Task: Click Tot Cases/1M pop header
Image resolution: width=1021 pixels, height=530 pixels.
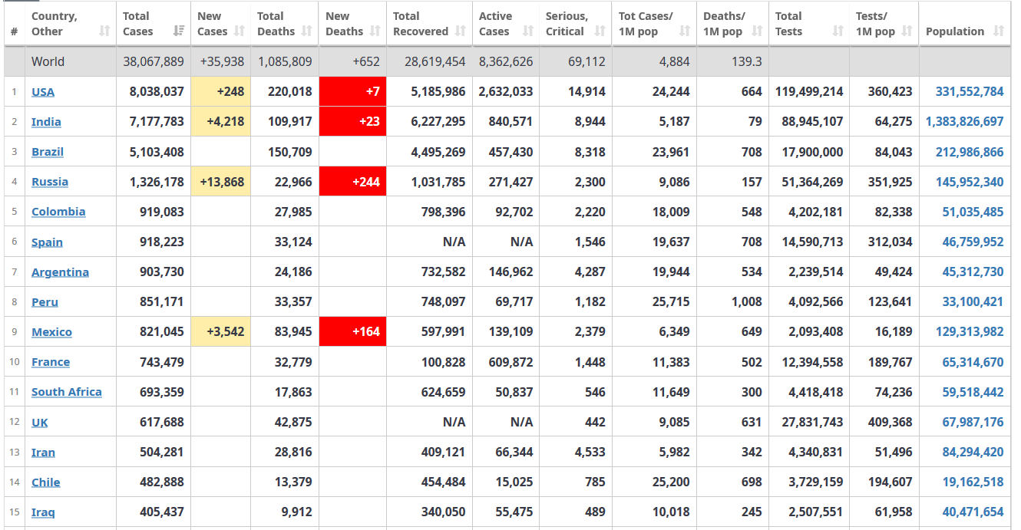Action: (x=654, y=24)
